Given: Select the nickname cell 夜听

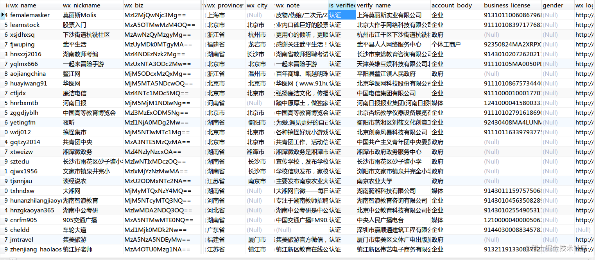Looking at the screenshot, I should 93,123.
